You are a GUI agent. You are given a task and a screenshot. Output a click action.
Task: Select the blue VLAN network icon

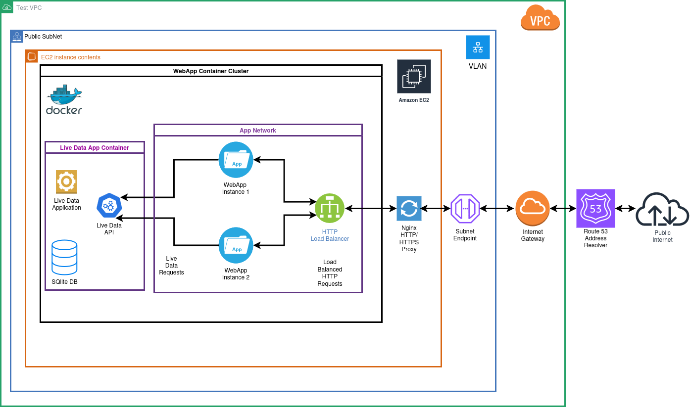click(x=478, y=47)
